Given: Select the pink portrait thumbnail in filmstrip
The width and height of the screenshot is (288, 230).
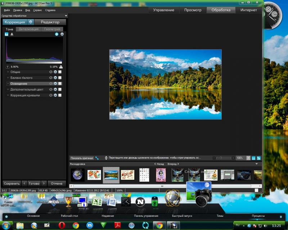Looking at the screenshot, I should [x=161, y=175].
